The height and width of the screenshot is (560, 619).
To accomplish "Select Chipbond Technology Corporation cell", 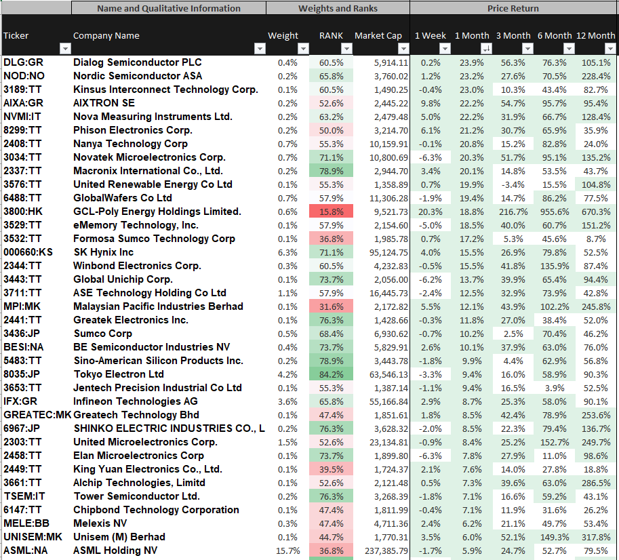I will [169, 509].
